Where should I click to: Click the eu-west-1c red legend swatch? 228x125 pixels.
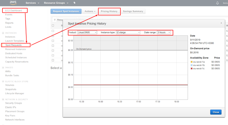tap(191, 69)
